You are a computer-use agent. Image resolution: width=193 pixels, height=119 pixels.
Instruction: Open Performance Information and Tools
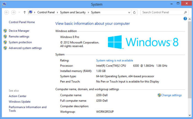click(x=28, y=109)
